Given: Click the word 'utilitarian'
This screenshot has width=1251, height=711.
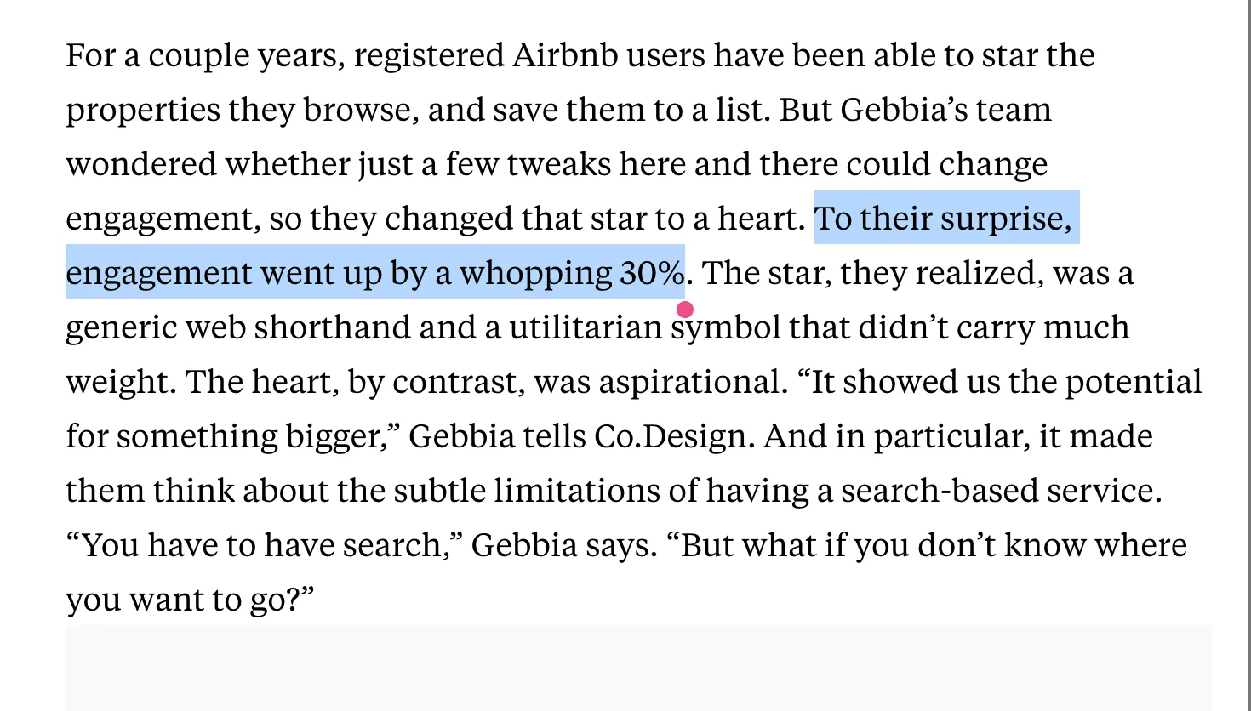Looking at the screenshot, I should [586, 327].
